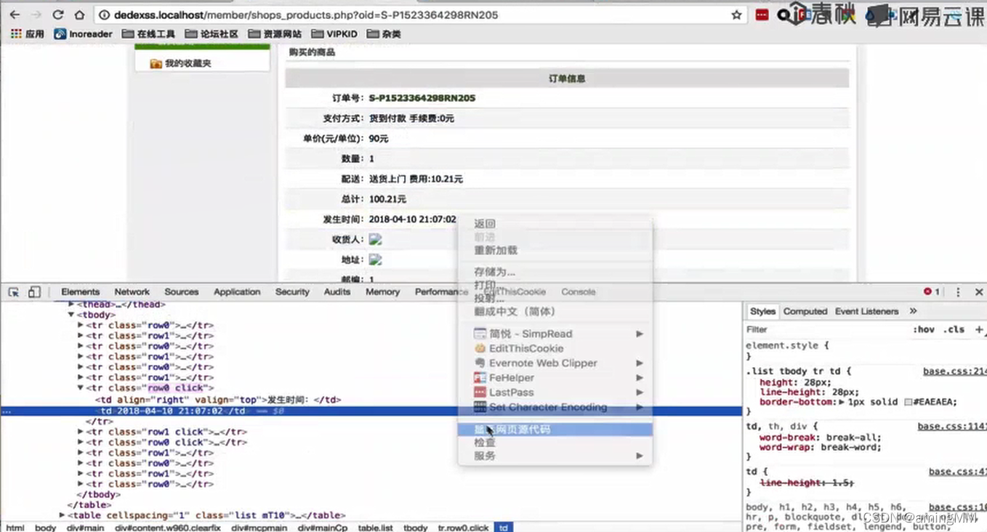Open the 论坛社区 bookmark folder
Screen dimensions: 987x532
click(211, 33)
